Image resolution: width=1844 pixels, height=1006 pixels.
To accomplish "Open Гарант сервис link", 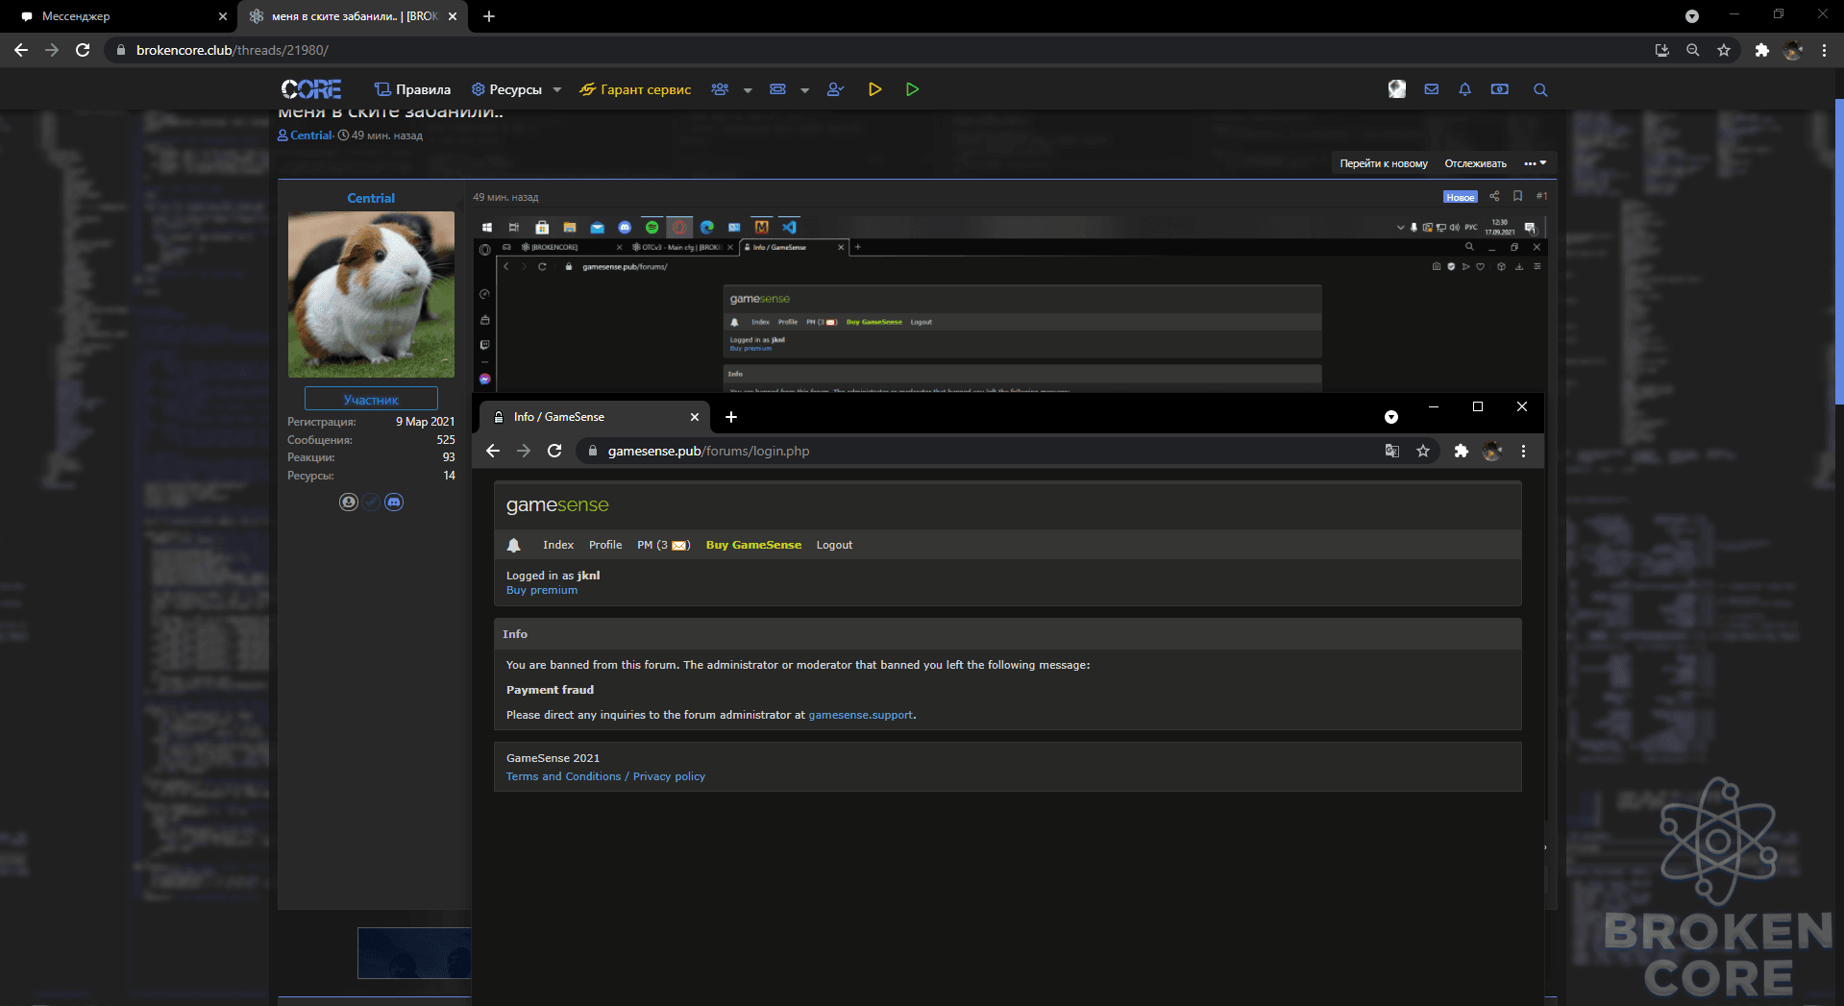I will point(635,89).
